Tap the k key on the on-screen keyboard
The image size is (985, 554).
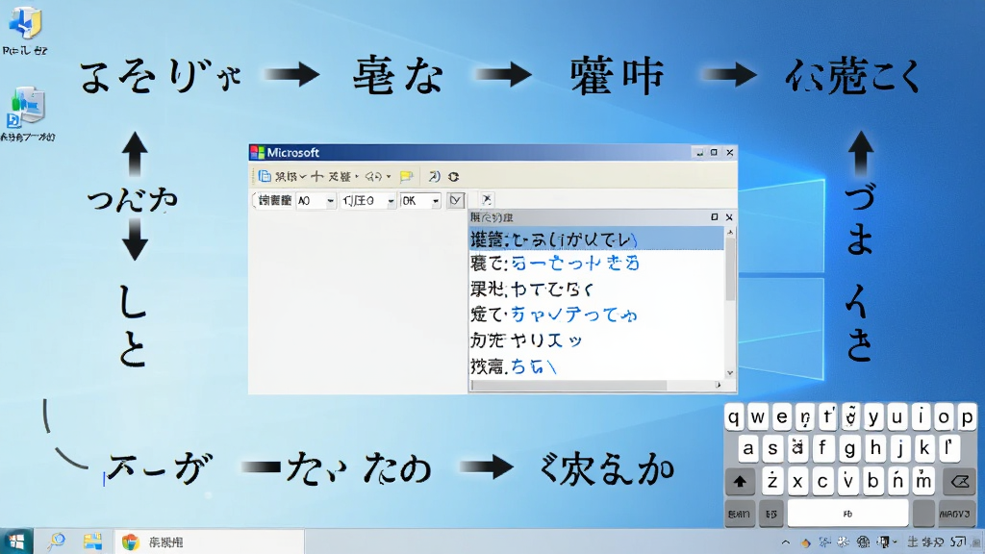pyautogui.click(x=924, y=448)
